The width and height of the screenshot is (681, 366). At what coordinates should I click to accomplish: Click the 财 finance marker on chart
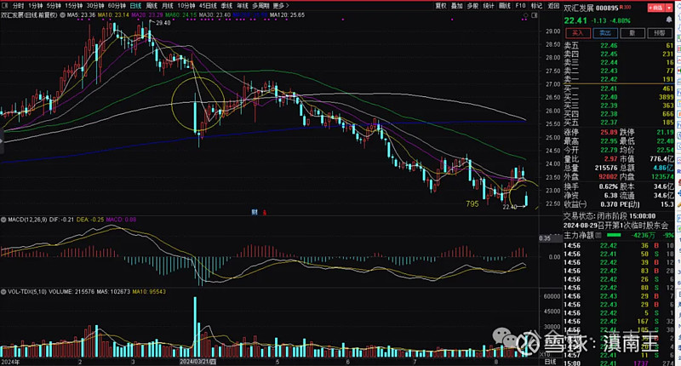click(255, 212)
